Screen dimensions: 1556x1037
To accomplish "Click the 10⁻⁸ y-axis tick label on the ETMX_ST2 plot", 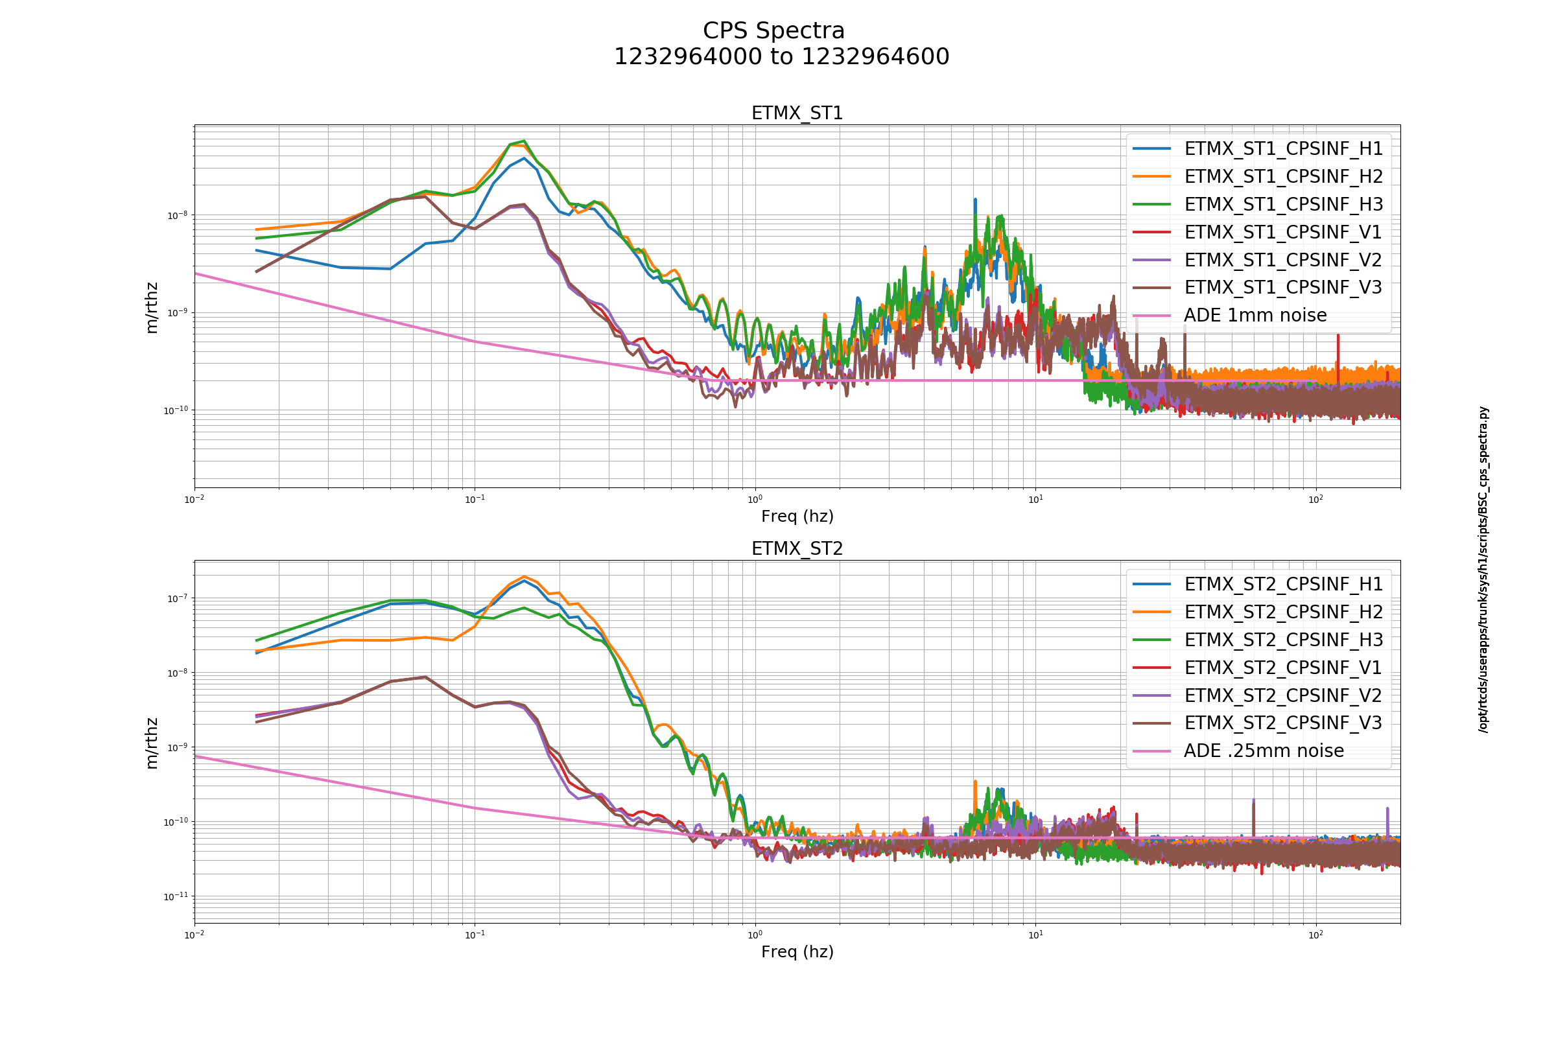I will [x=176, y=673].
